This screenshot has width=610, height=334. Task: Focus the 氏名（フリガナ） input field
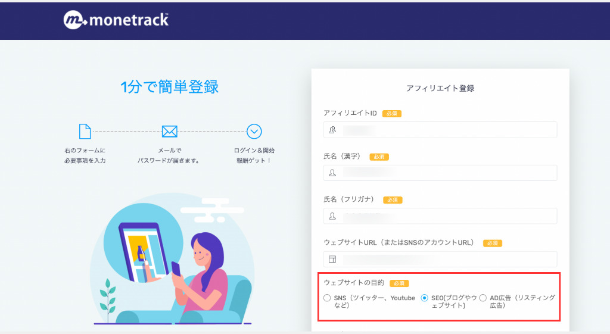[x=440, y=216]
